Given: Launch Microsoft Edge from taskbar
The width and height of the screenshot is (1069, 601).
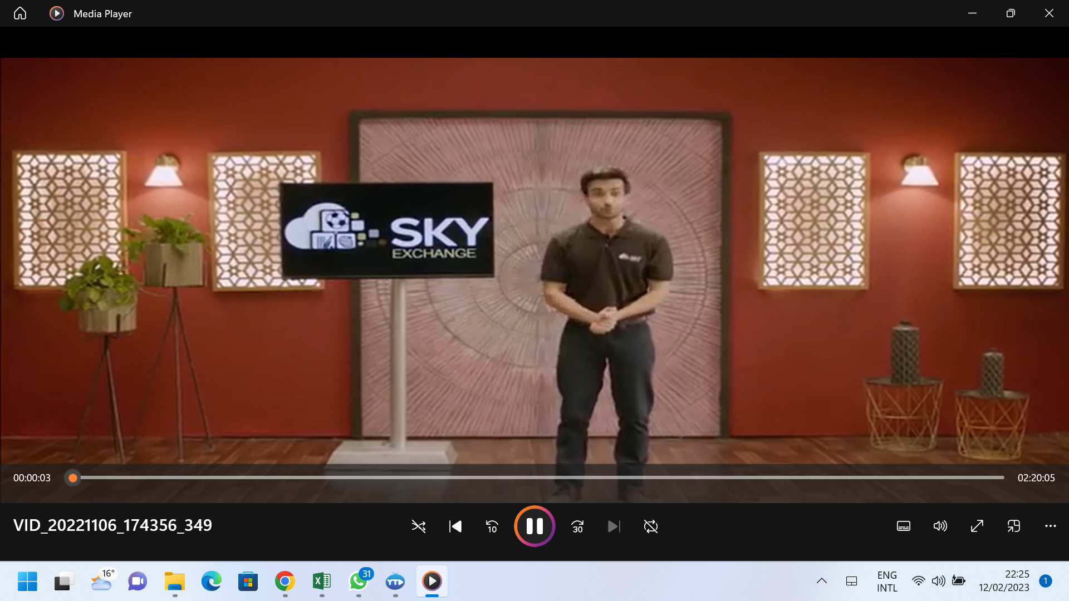Looking at the screenshot, I should 211,582.
